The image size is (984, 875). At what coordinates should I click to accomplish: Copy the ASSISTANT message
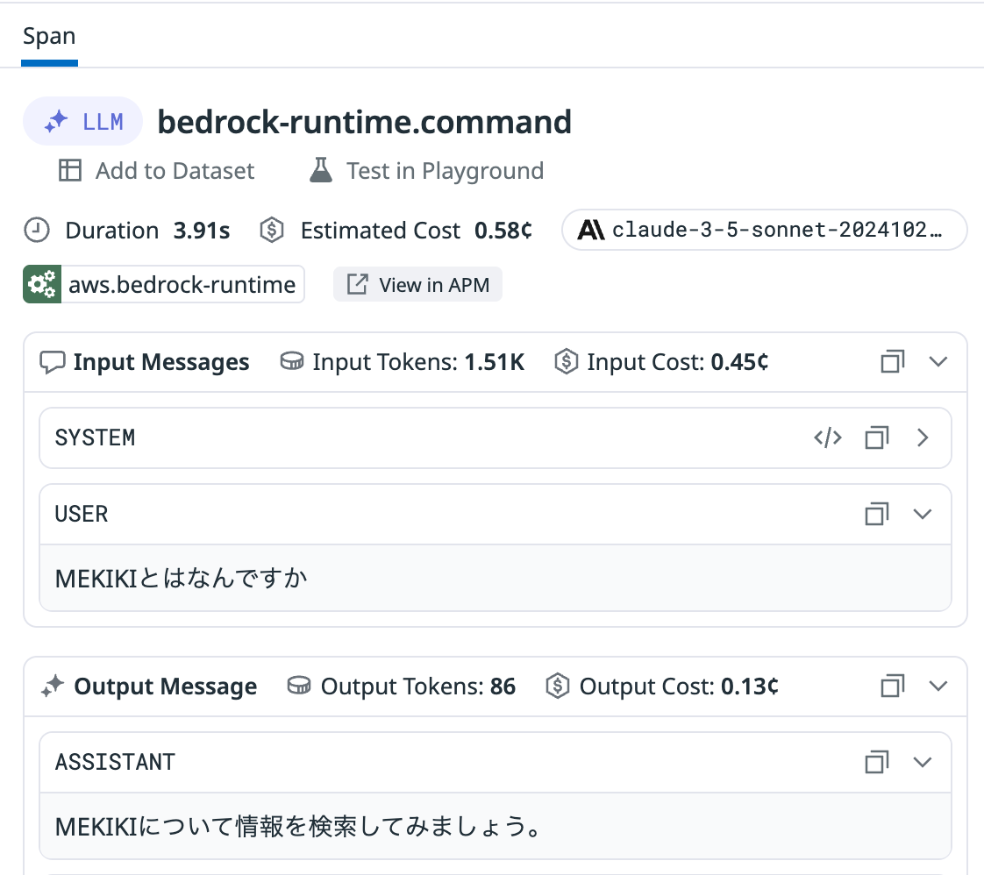pyautogui.click(x=877, y=762)
